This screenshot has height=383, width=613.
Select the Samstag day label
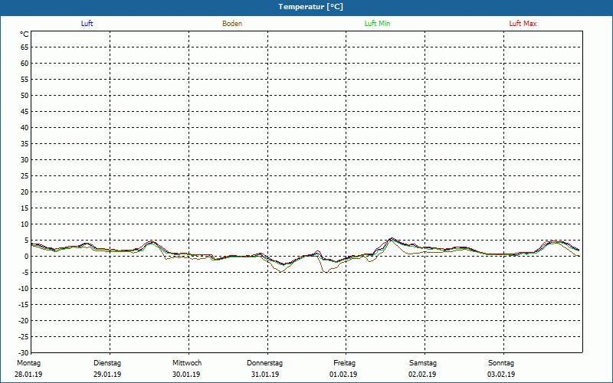pos(423,363)
